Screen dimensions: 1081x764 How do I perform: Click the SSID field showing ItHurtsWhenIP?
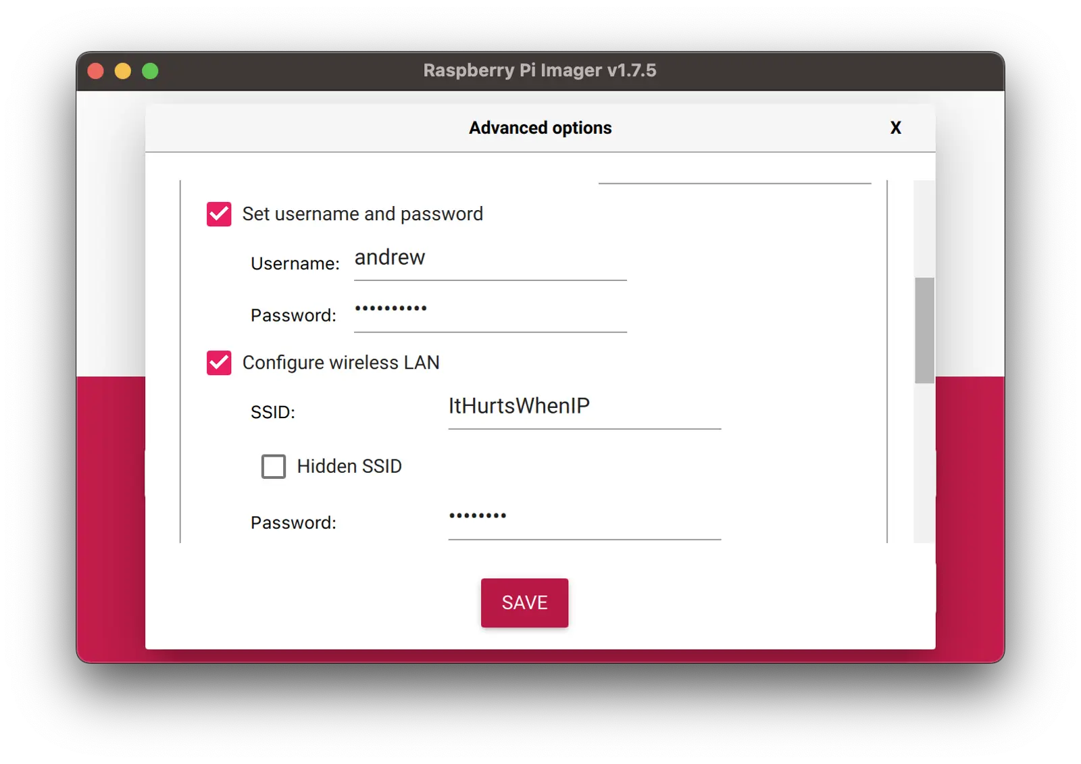[x=584, y=407]
